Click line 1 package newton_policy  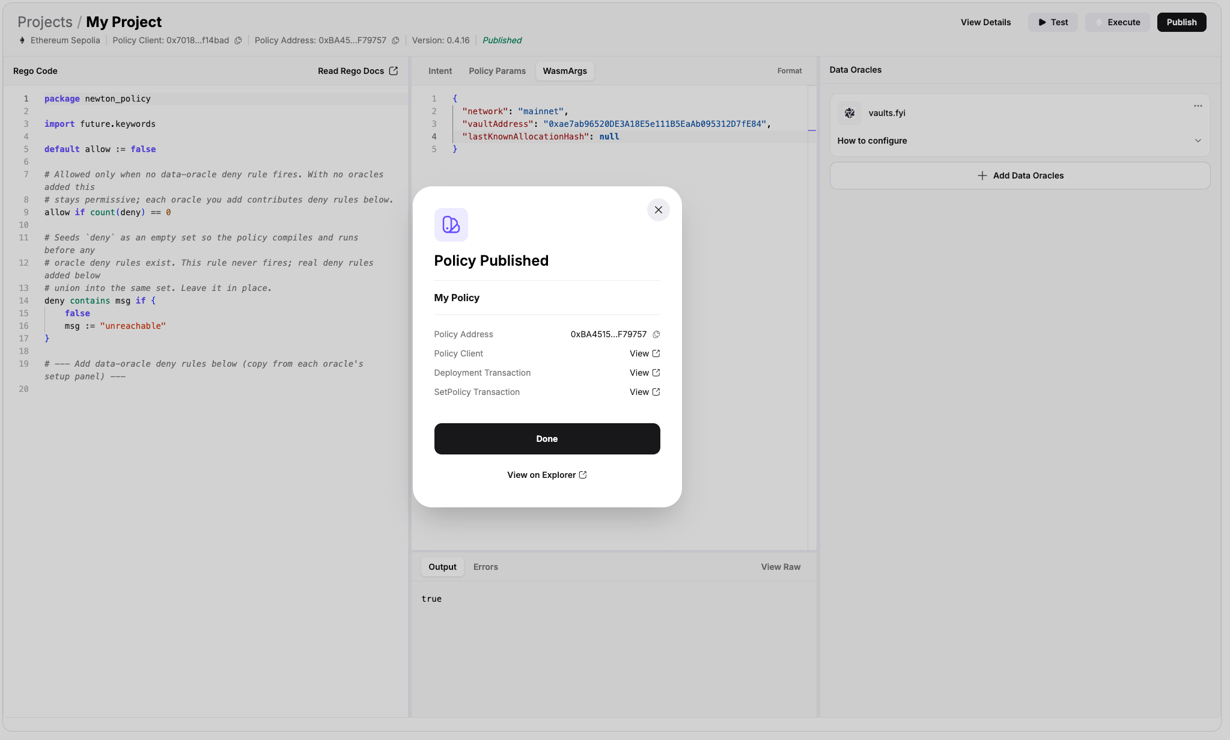[97, 99]
